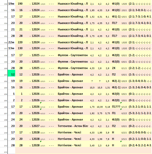The height and width of the screenshot is (154, 152).
Task: Click record 6/2/2 beside code 12026
Action: pos(43,113)
